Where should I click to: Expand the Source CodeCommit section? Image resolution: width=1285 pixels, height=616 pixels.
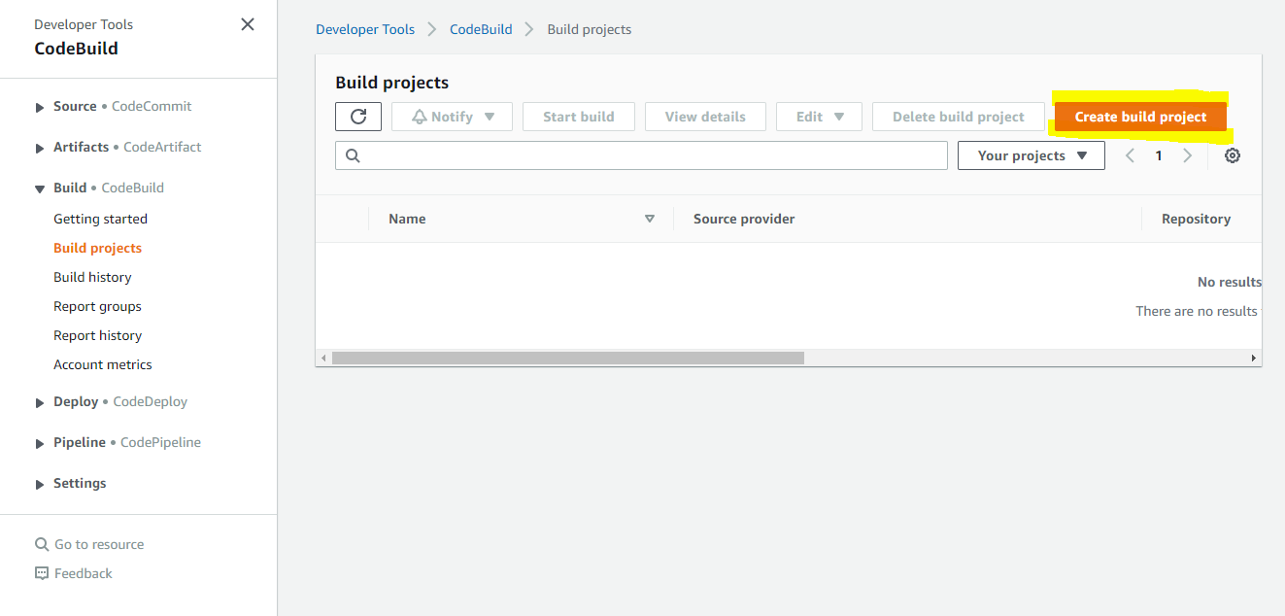(40, 107)
